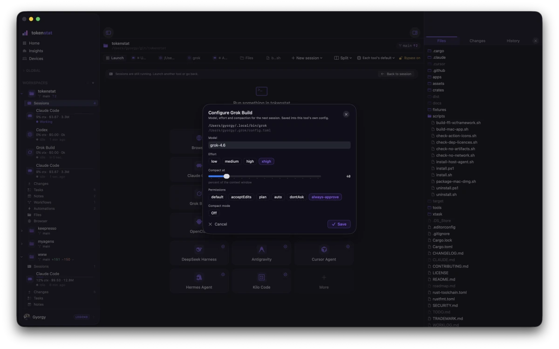Screen dimensions: 559x349
Task: Open the Cursor Agent card's settings gear
Action: coord(348,246)
